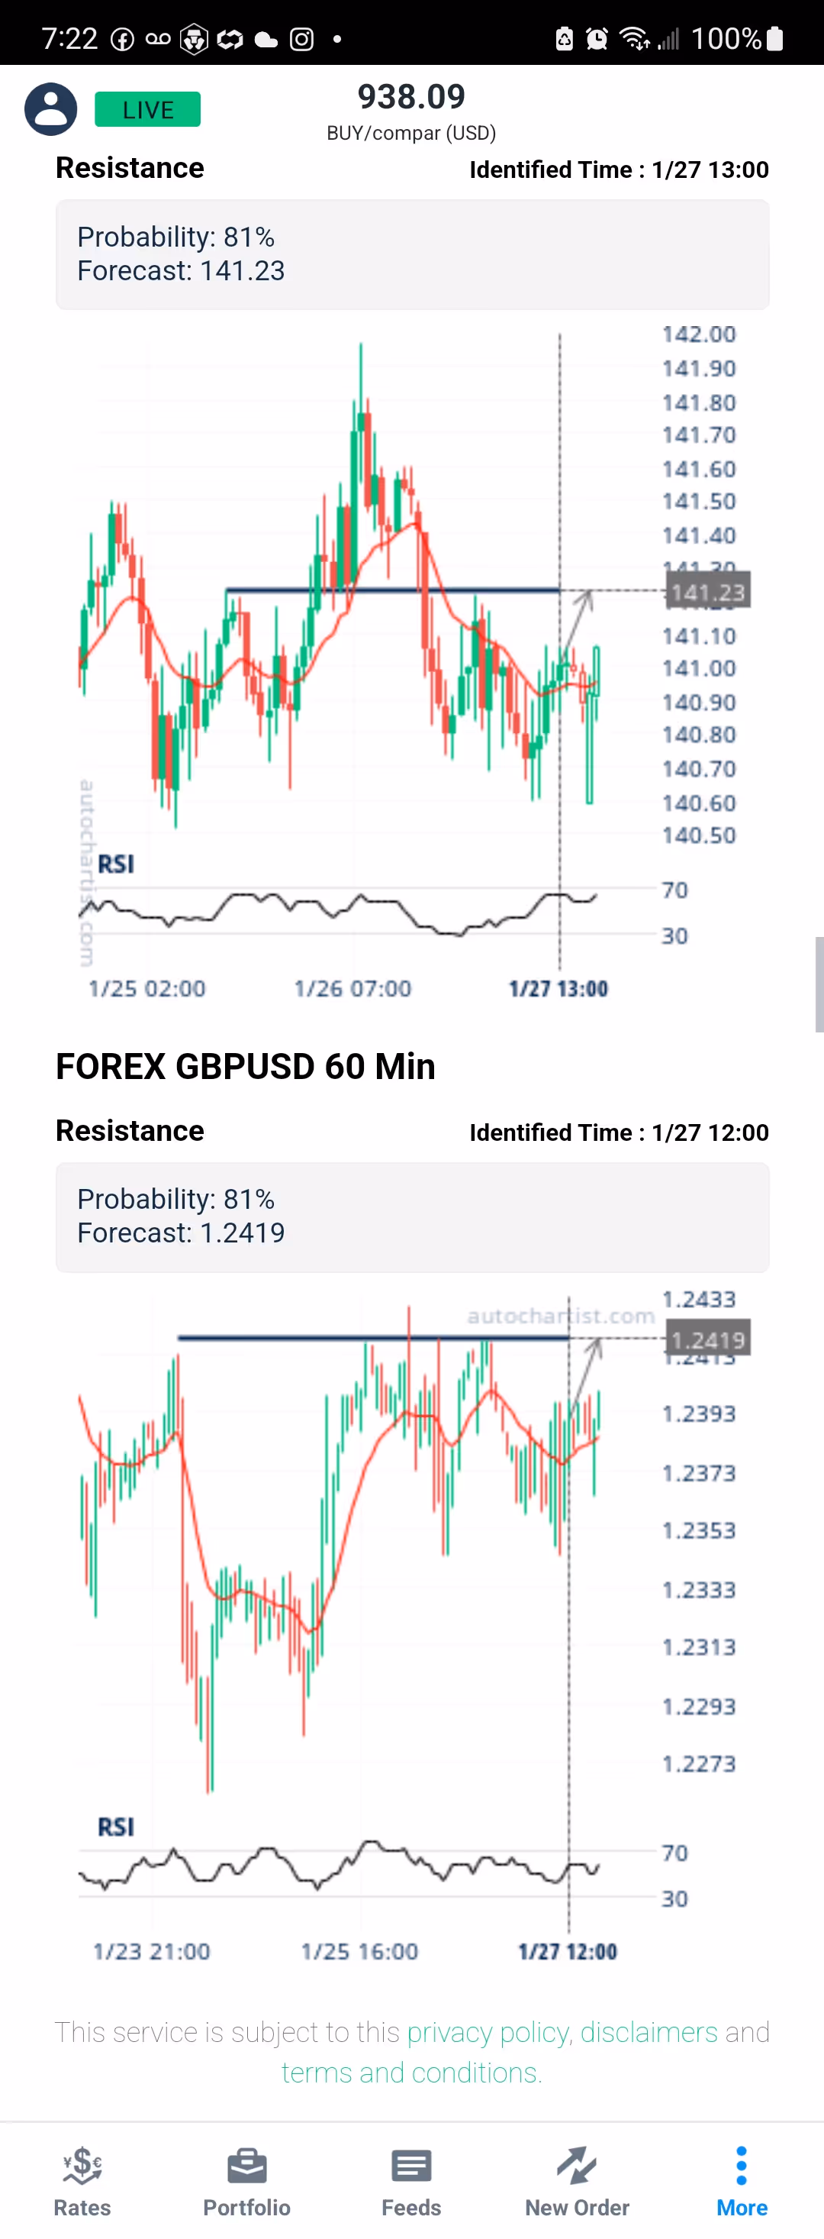Tap the Instagram notification icon in status bar
The width and height of the screenshot is (824, 2239).
301,39
